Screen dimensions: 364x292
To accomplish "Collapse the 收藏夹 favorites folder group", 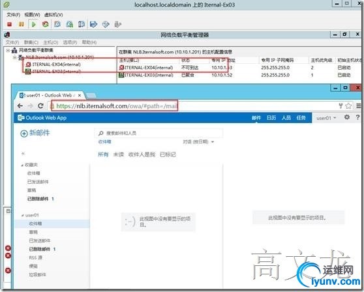I will 22,165.
